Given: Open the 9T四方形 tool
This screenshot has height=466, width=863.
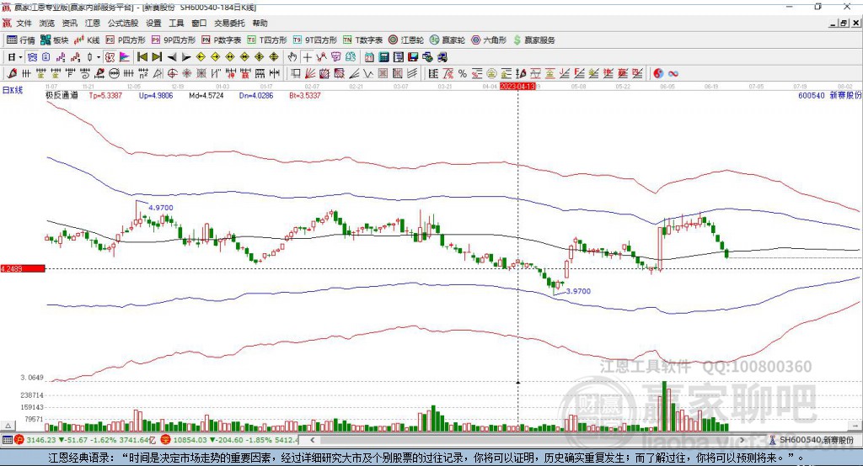Looking at the screenshot, I should tap(315, 40).
